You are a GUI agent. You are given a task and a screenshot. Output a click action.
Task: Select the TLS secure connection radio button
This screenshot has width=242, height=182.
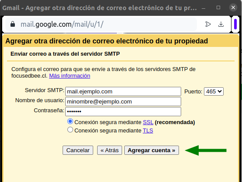point(70,130)
